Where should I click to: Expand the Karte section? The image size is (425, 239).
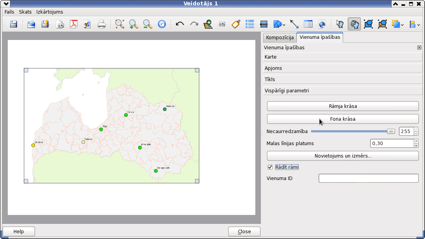click(x=343, y=57)
